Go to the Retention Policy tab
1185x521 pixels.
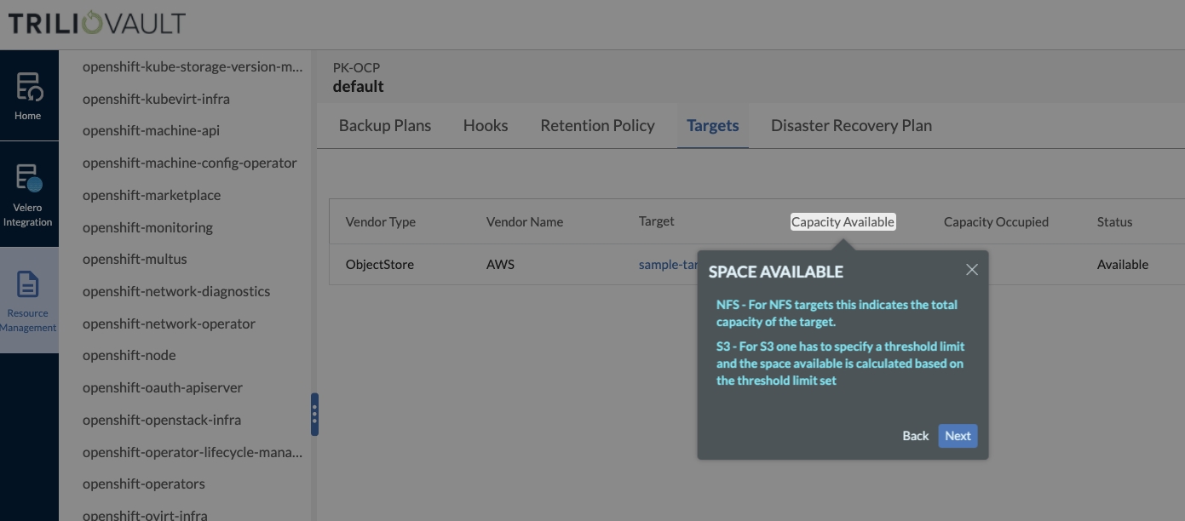[x=597, y=126]
